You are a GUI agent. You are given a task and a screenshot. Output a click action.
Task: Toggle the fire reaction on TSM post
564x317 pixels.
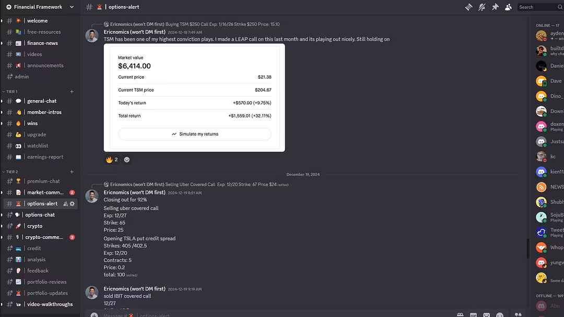pyautogui.click(x=112, y=160)
